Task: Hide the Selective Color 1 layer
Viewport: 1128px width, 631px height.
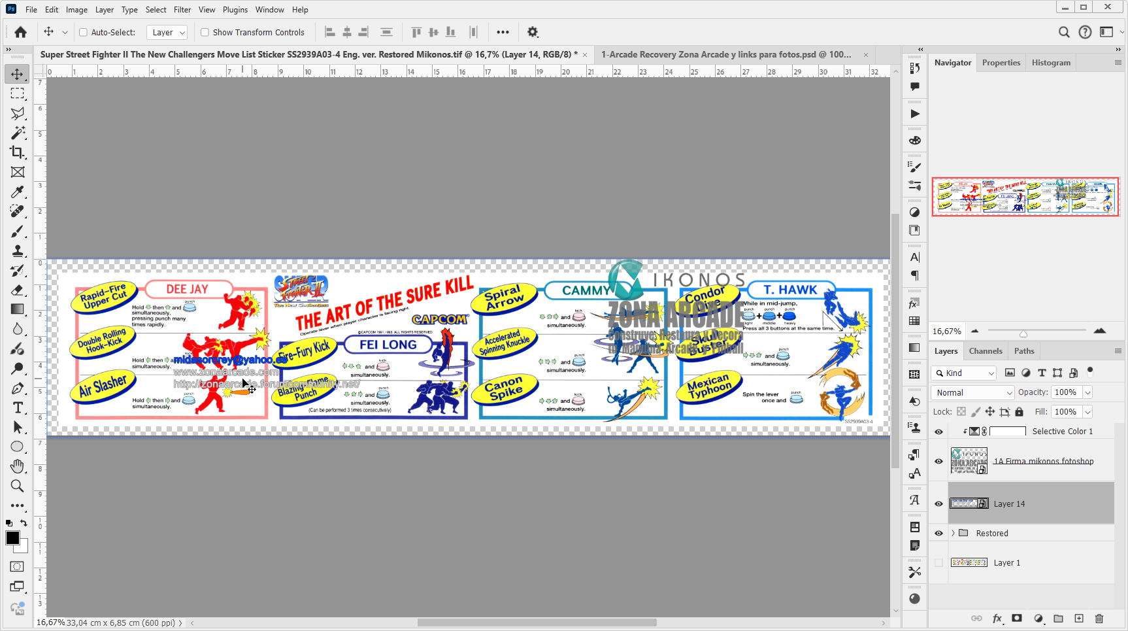Action: pos(938,432)
